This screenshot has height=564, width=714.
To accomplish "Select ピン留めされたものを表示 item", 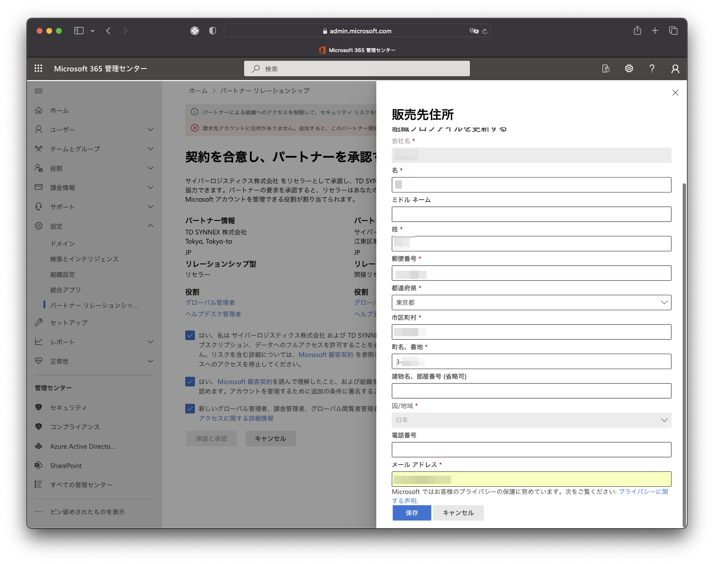I will 87,512.
